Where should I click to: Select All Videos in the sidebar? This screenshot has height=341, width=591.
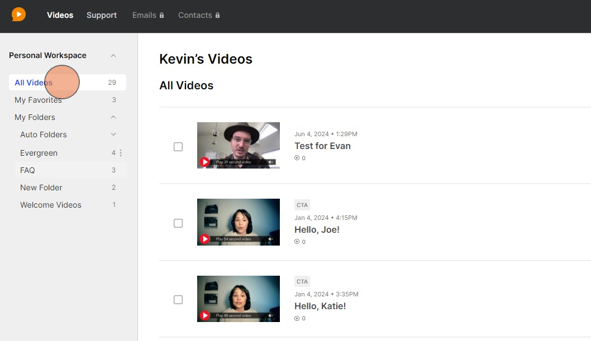68,83
